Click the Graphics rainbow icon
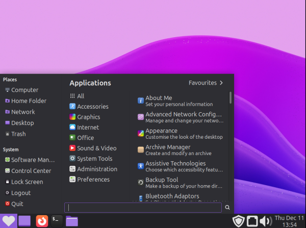306x228 pixels. click(x=72, y=117)
